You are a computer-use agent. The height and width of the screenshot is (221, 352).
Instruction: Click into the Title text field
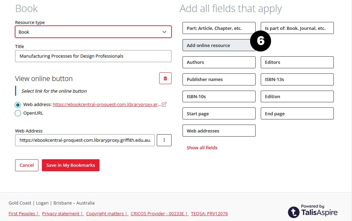[x=93, y=56]
